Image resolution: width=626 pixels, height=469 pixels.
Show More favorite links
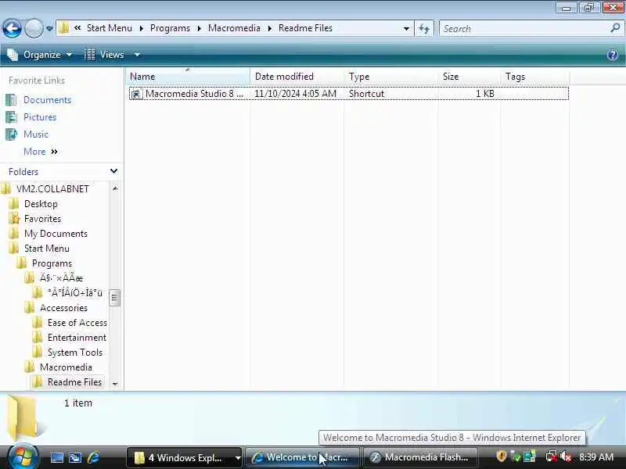41,152
